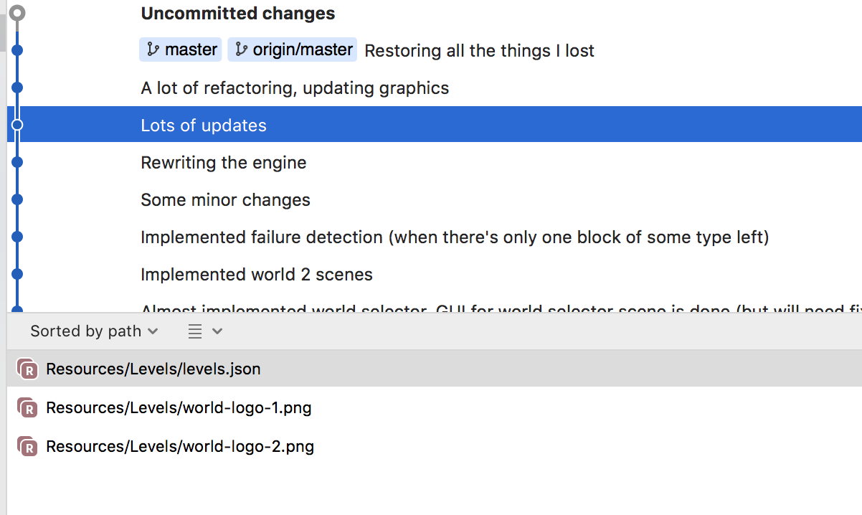Open file Resources/Levels/world-logo-2.png
862x515 pixels.
coord(435,446)
